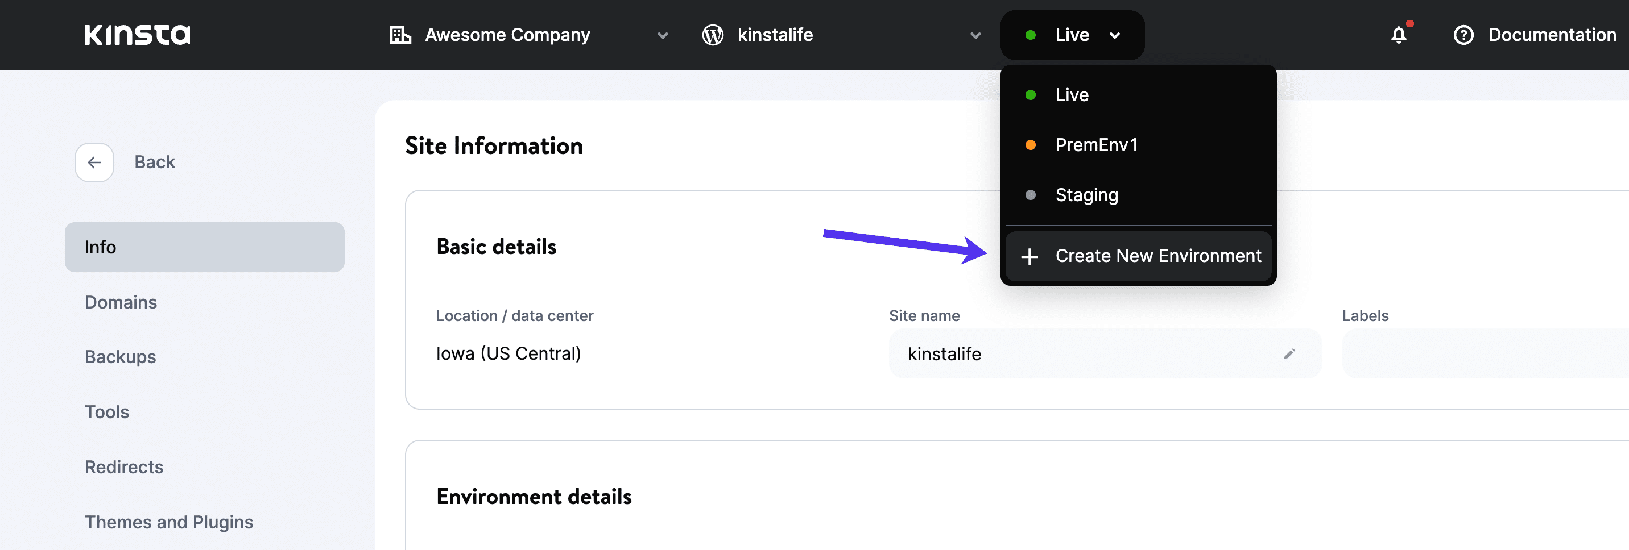Click the company building icon
The height and width of the screenshot is (550, 1629).
point(400,35)
